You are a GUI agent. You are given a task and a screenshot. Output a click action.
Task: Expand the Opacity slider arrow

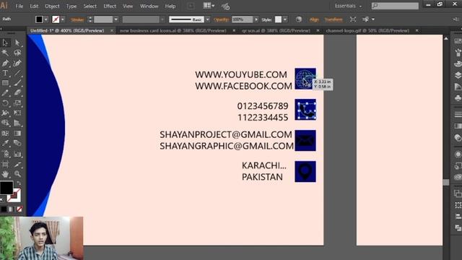click(256, 19)
